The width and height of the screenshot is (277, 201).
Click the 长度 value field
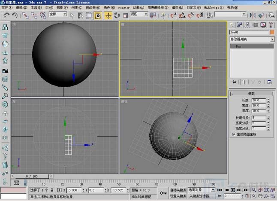pyautogui.click(x=259, y=100)
